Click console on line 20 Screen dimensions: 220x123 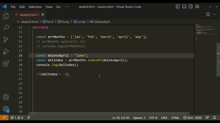[43, 65]
